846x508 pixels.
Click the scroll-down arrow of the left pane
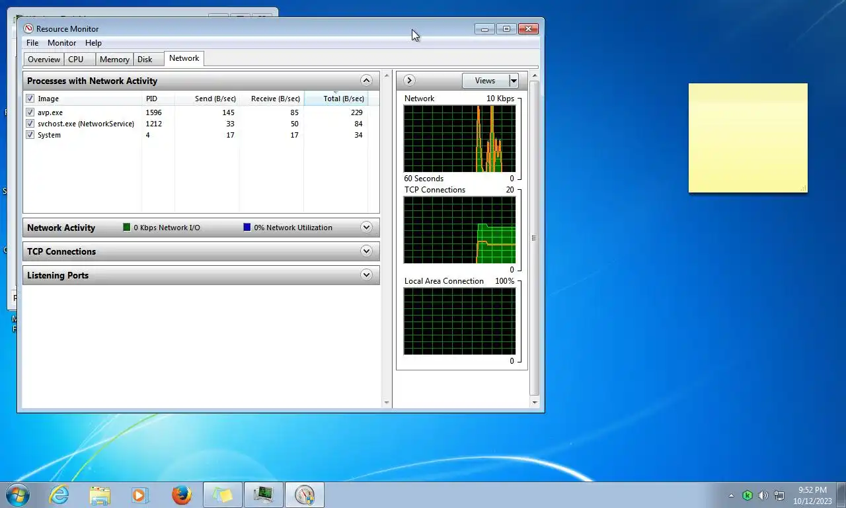coord(387,402)
